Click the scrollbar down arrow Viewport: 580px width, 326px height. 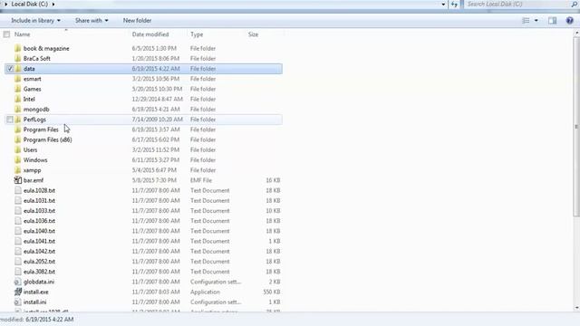[576, 308]
